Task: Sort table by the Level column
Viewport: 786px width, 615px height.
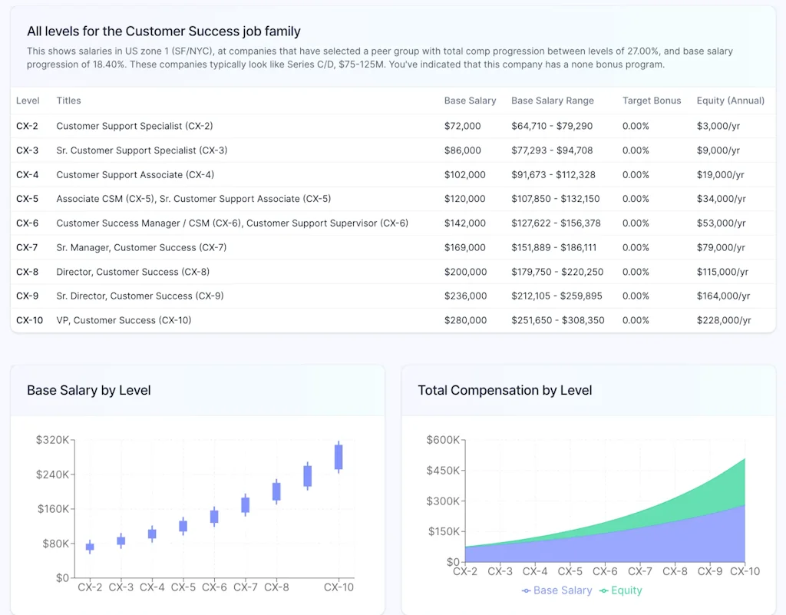Action: pyautogui.click(x=28, y=101)
